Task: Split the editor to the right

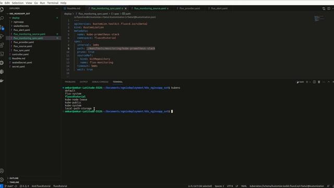Action: (x=329, y=8)
